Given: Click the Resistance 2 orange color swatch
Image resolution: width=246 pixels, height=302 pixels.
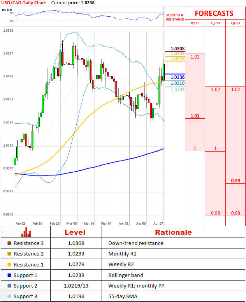Looking at the screenshot, I should click(9, 254).
